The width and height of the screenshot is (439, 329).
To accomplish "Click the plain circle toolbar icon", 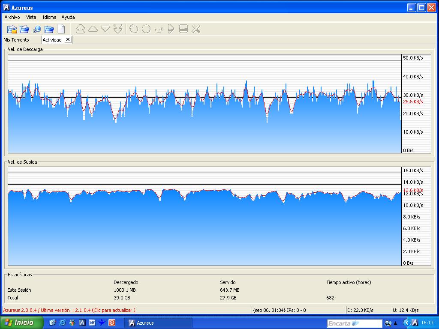I will click(x=146, y=29).
